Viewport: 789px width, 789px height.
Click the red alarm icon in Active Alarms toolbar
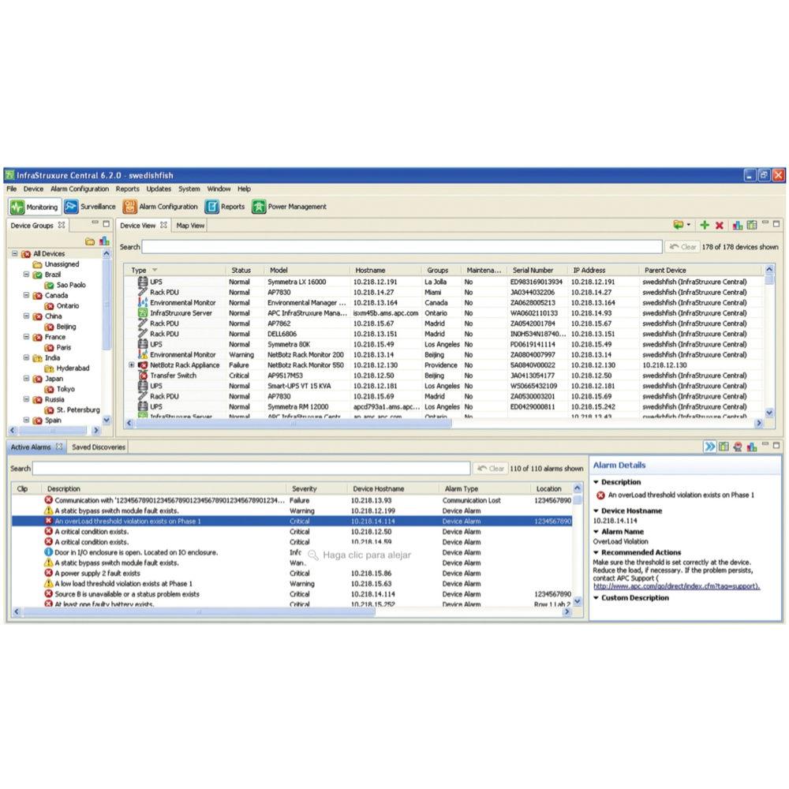(x=738, y=447)
